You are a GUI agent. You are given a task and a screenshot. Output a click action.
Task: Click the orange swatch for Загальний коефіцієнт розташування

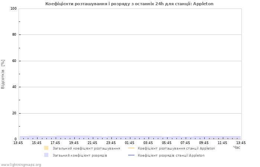pos(46,148)
